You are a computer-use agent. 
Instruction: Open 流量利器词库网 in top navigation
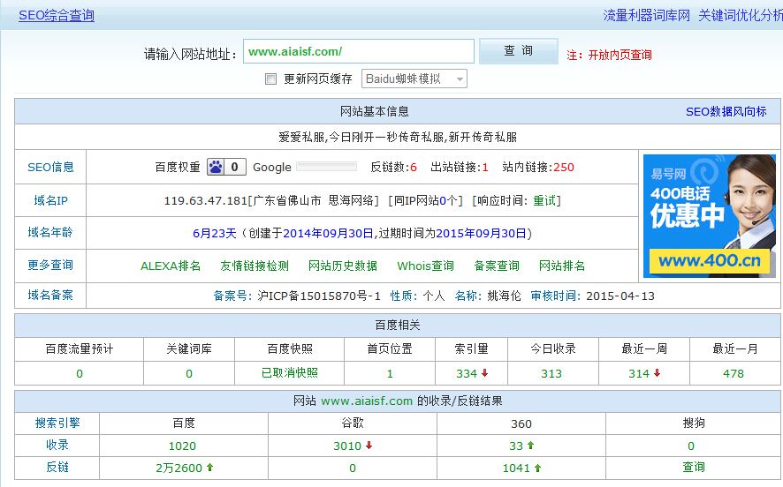tap(646, 16)
